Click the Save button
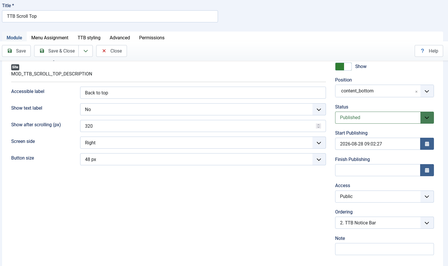This screenshot has width=448, height=266. click(16, 51)
